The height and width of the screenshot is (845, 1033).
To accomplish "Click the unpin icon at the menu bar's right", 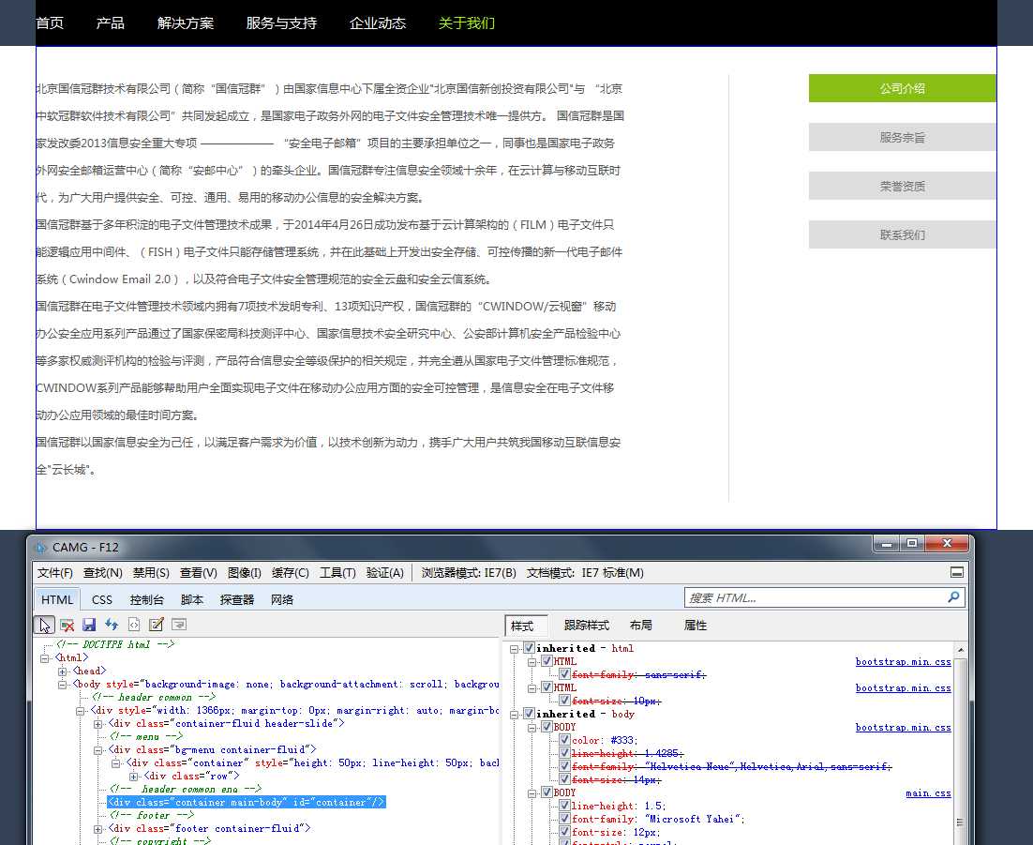I will [957, 573].
